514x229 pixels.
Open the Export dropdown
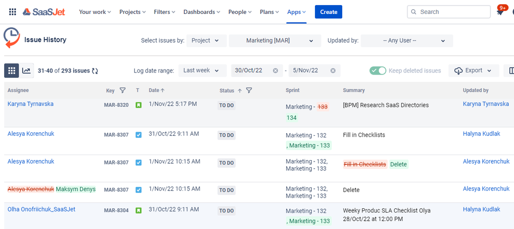click(x=474, y=71)
